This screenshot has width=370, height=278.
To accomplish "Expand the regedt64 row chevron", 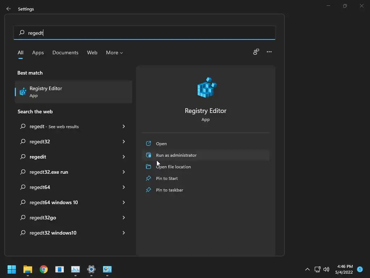I will (x=124, y=187).
